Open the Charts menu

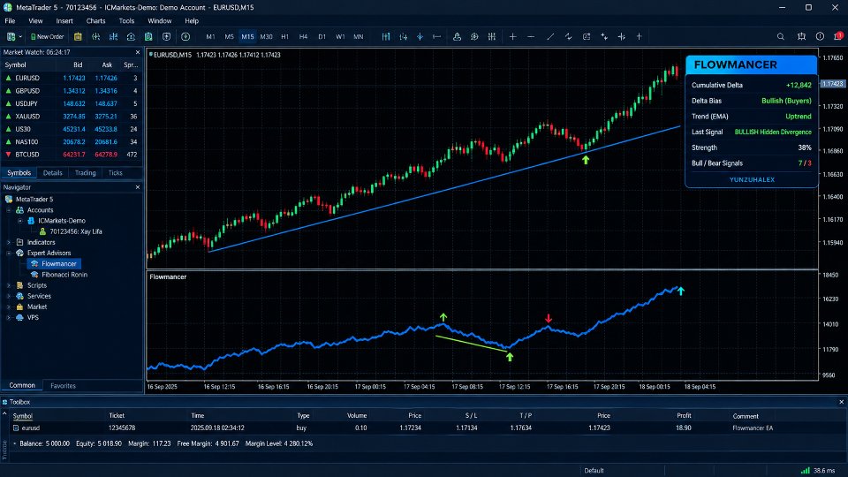tap(95, 21)
